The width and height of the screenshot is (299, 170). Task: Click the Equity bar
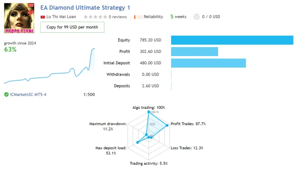click(232, 40)
